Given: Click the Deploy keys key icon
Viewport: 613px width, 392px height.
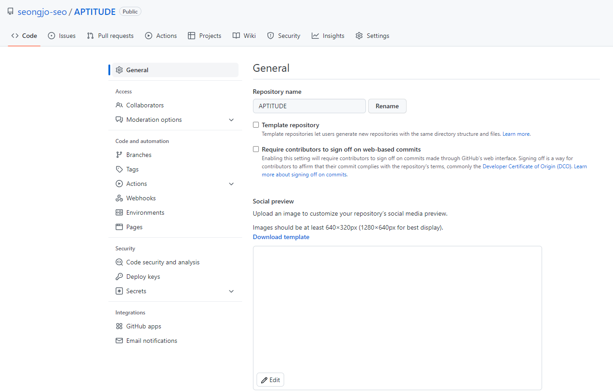Looking at the screenshot, I should tap(119, 277).
